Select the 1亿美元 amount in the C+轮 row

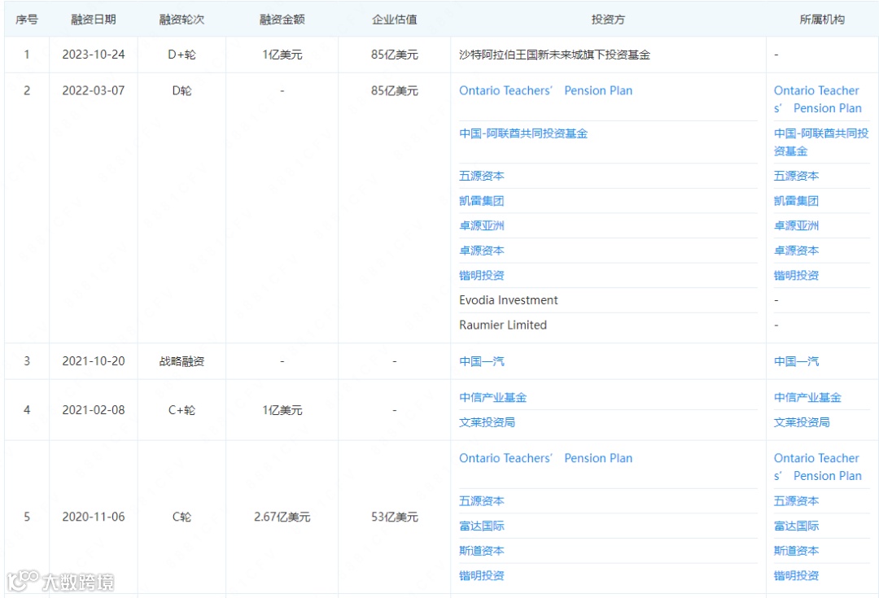point(282,410)
